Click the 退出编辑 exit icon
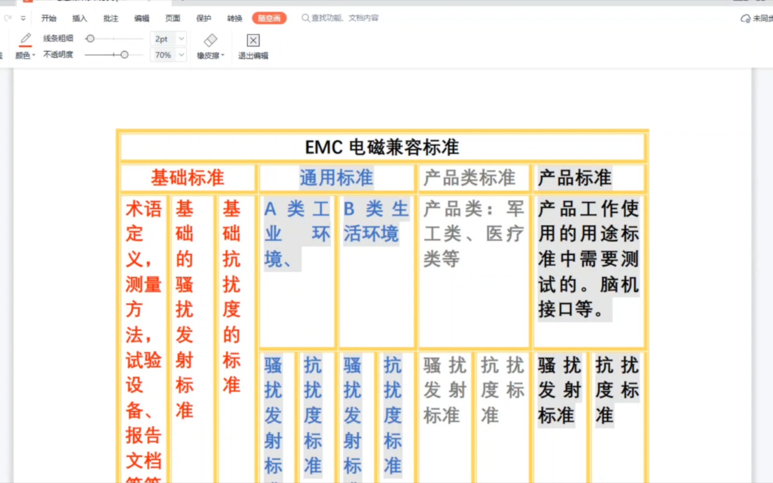 (253, 40)
